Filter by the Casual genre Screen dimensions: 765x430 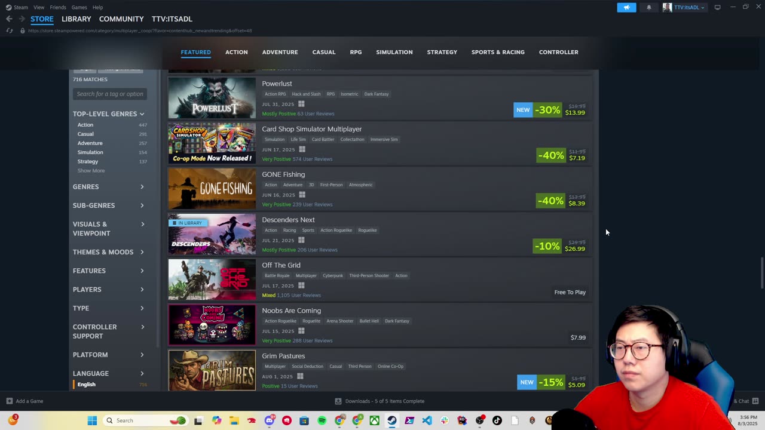[x=85, y=134]
